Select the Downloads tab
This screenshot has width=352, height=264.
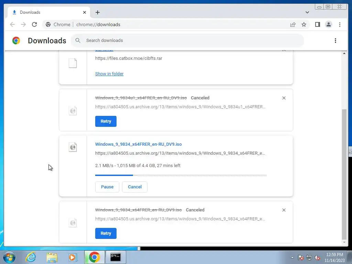pos(49,12)
